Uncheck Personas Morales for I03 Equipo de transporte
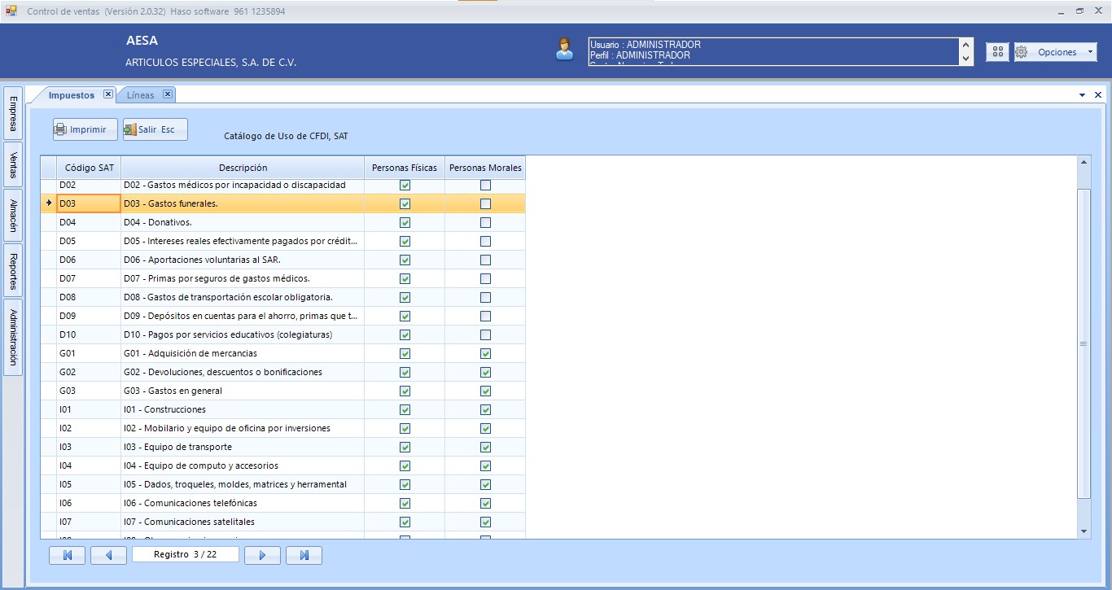 click(485, 448)
